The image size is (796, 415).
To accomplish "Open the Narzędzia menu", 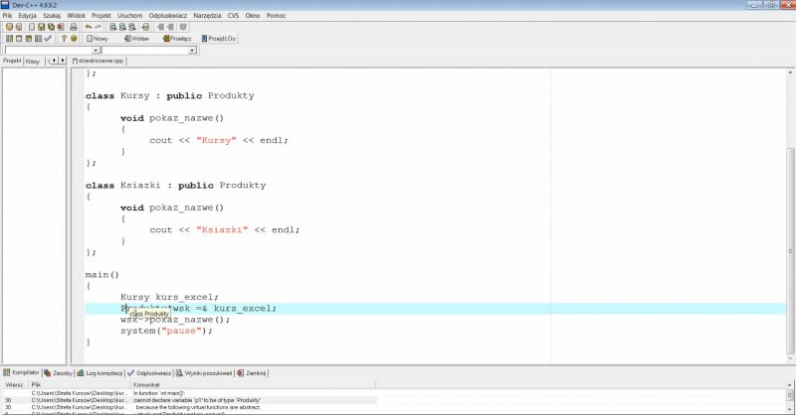I will (x=208, y=16).
